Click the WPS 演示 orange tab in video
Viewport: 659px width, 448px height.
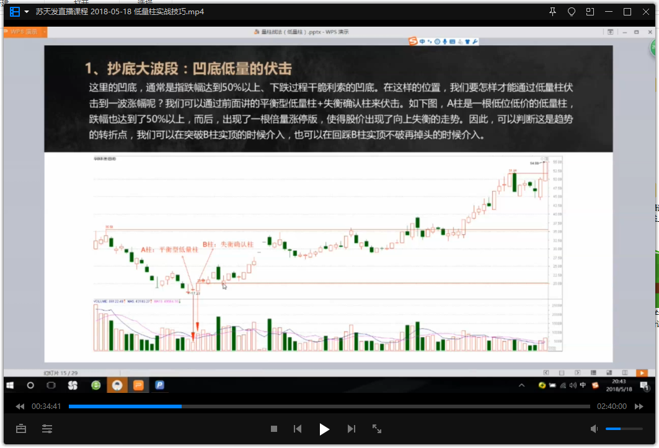[25, 32]
